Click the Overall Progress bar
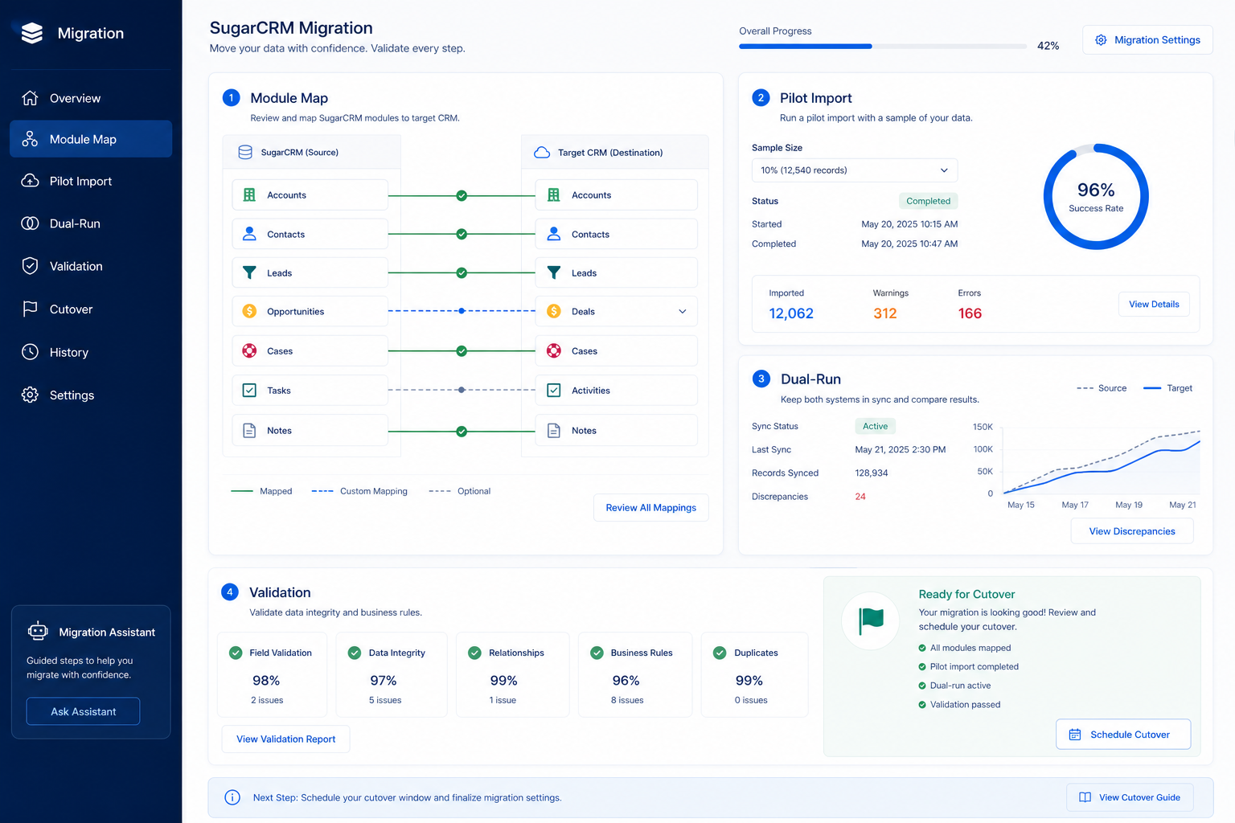The height and width of the screenshot is (823, 1235). tap(883, 47)
